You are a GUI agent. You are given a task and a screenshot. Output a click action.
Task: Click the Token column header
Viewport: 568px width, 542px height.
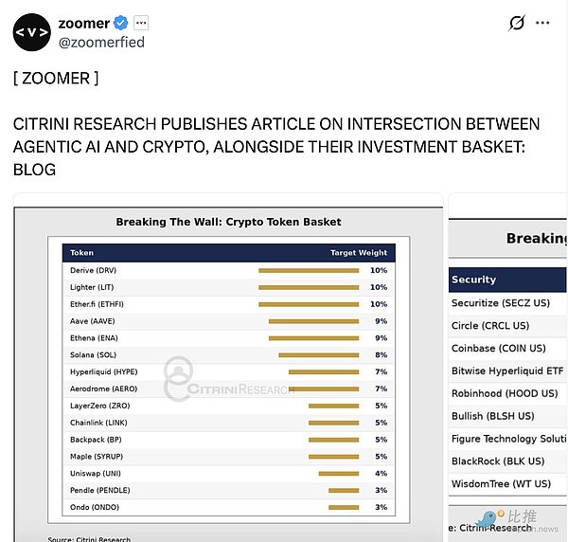[x=81, y=253]
